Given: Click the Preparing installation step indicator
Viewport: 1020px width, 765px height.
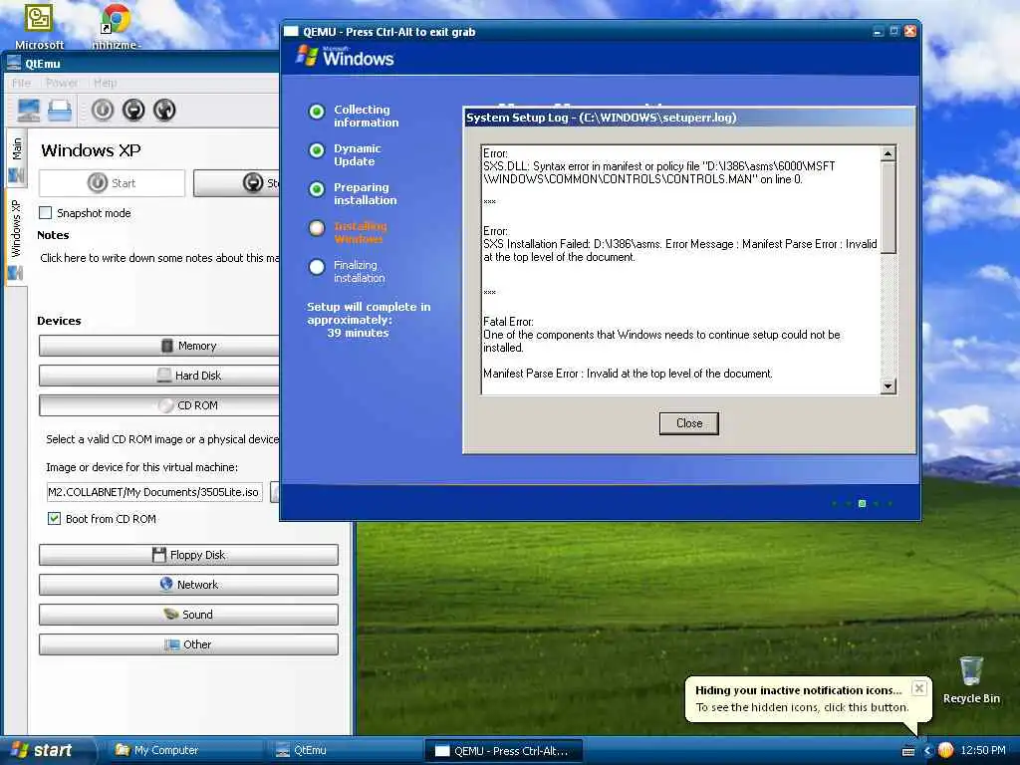Looking at the screenshot, I should [316, 189].
